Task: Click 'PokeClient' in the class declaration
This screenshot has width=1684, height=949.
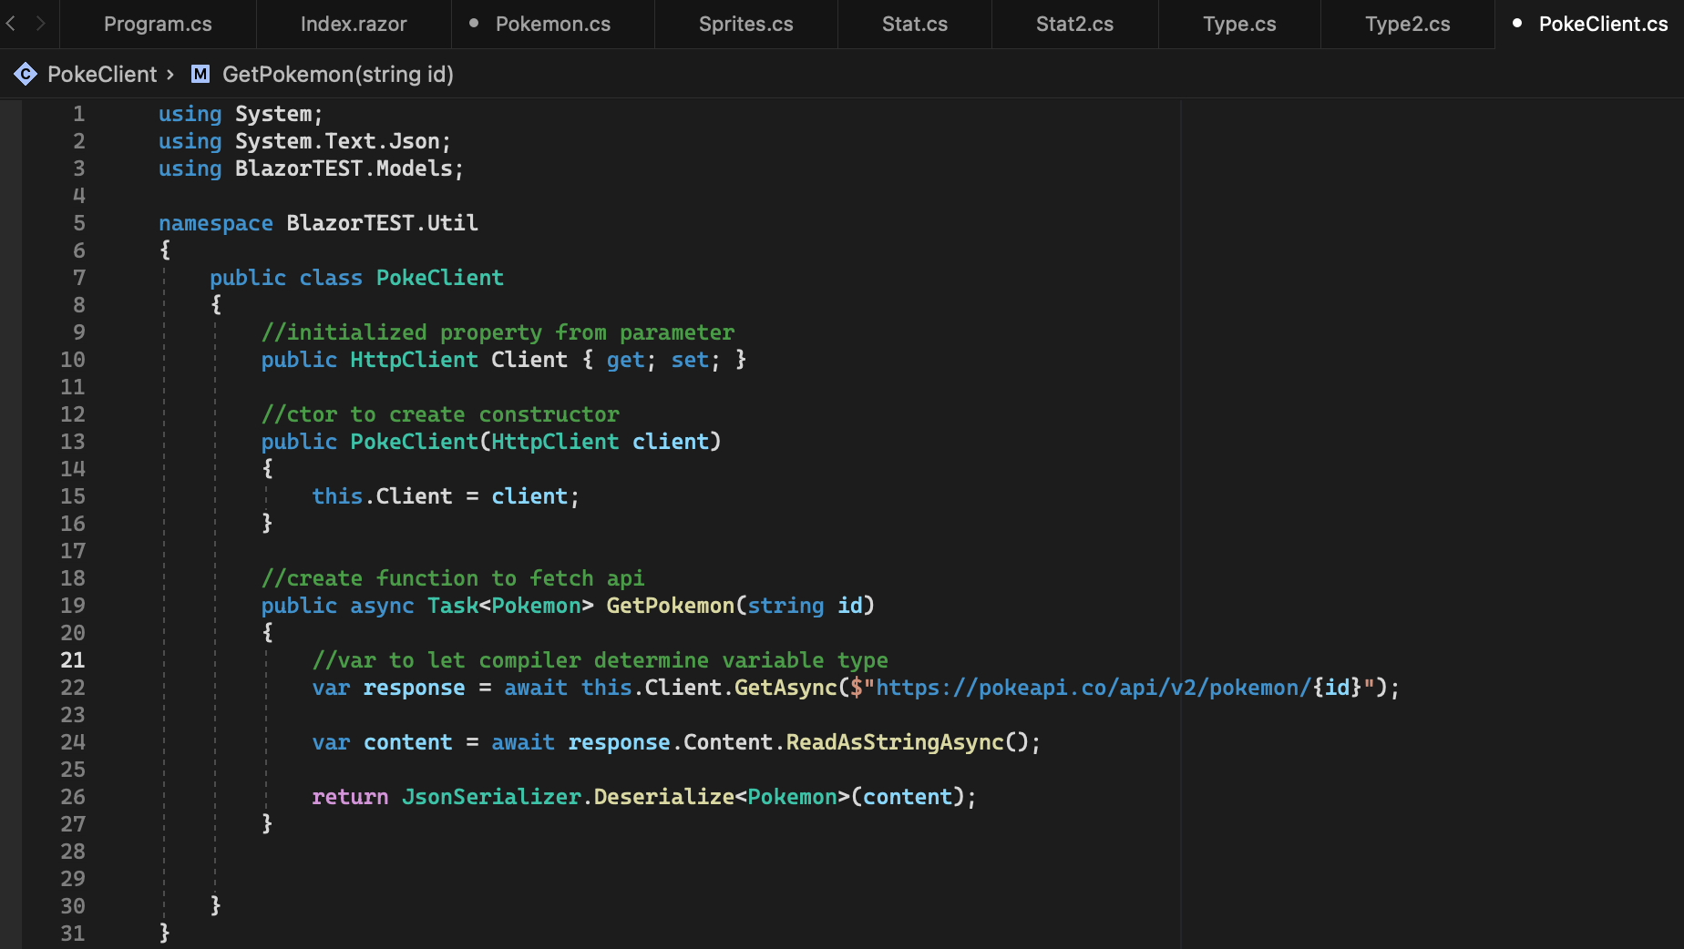Action: 440,278
